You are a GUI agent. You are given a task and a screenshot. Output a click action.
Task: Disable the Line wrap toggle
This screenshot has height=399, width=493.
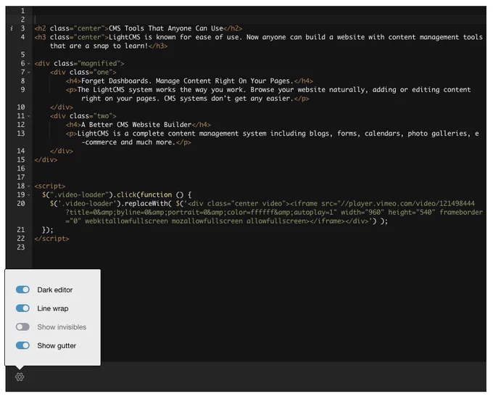[22, 308]
